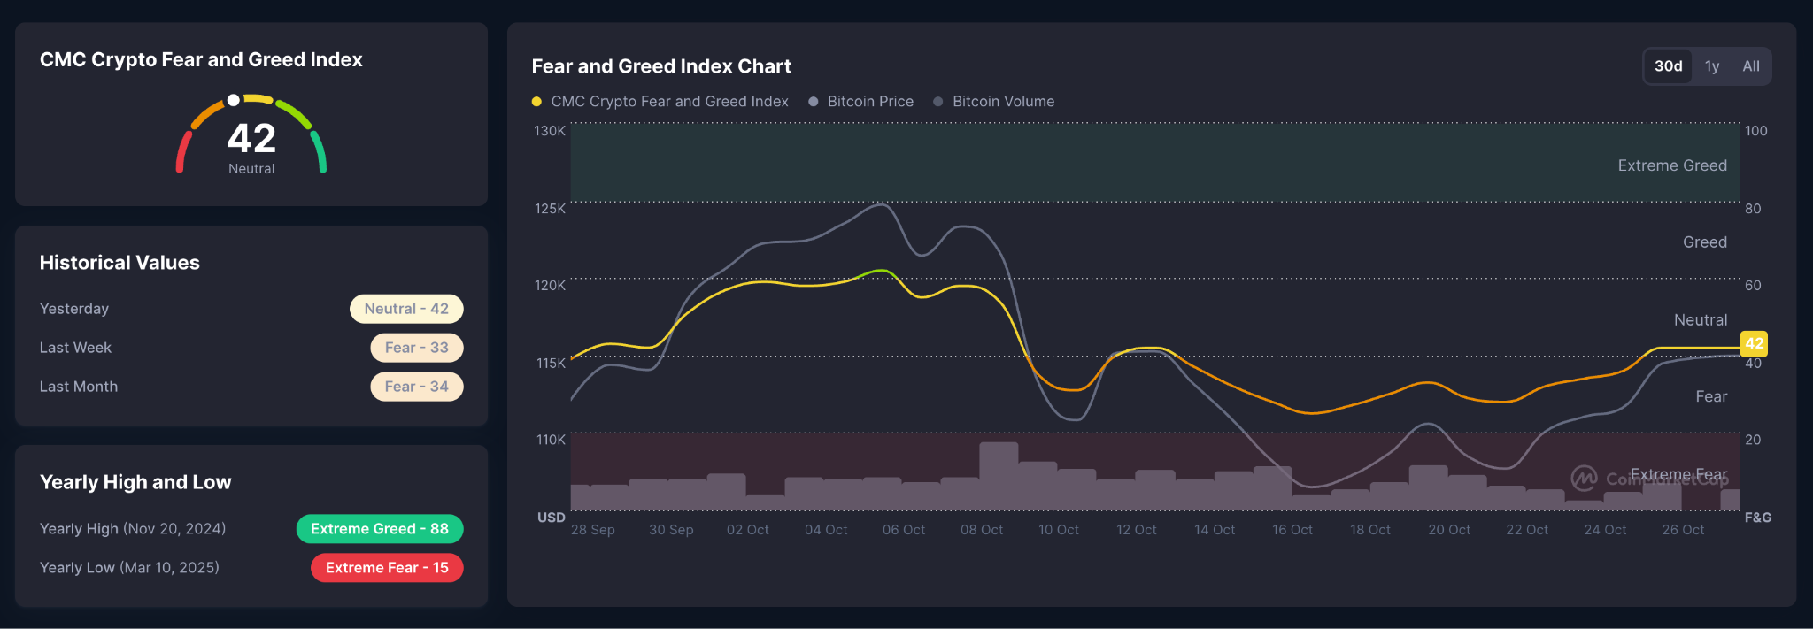Click the Fear - 34 last month badge
The image size is (1813, 629).
(416, 387)
